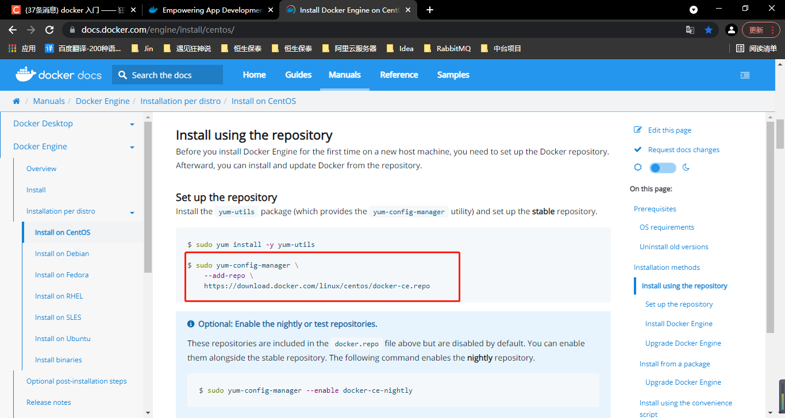This screenshot has height=418, width=785.
Task: Click the sidebar toggle icon in header
Action: tap(745, 75)
